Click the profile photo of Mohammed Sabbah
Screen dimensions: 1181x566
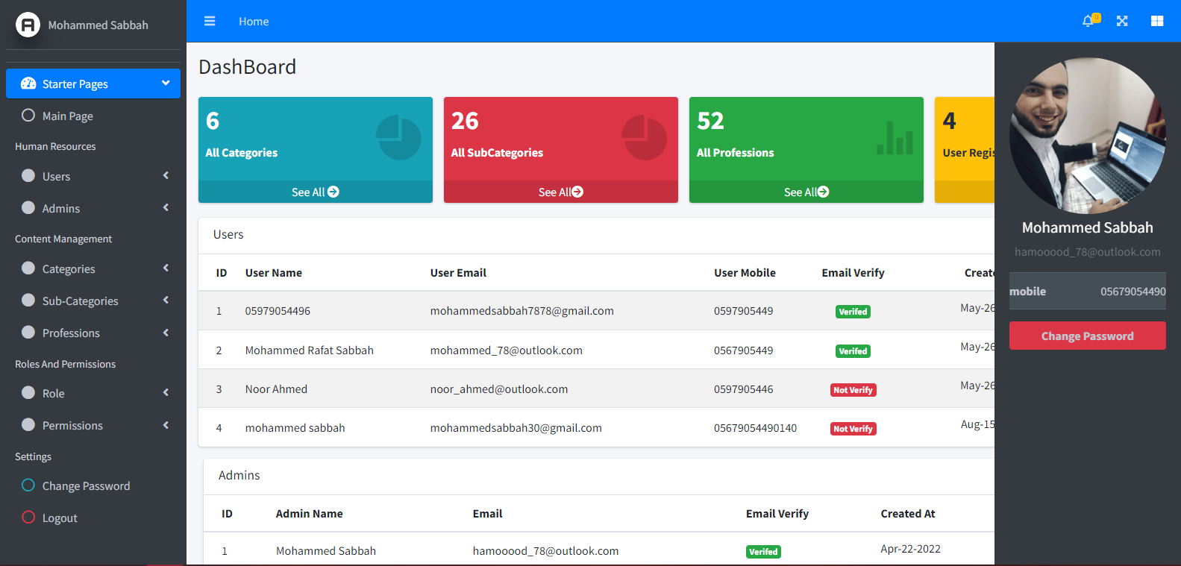click(1087, 136)
